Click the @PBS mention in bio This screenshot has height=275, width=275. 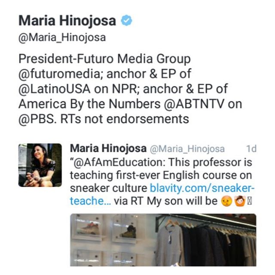[37, 119]
